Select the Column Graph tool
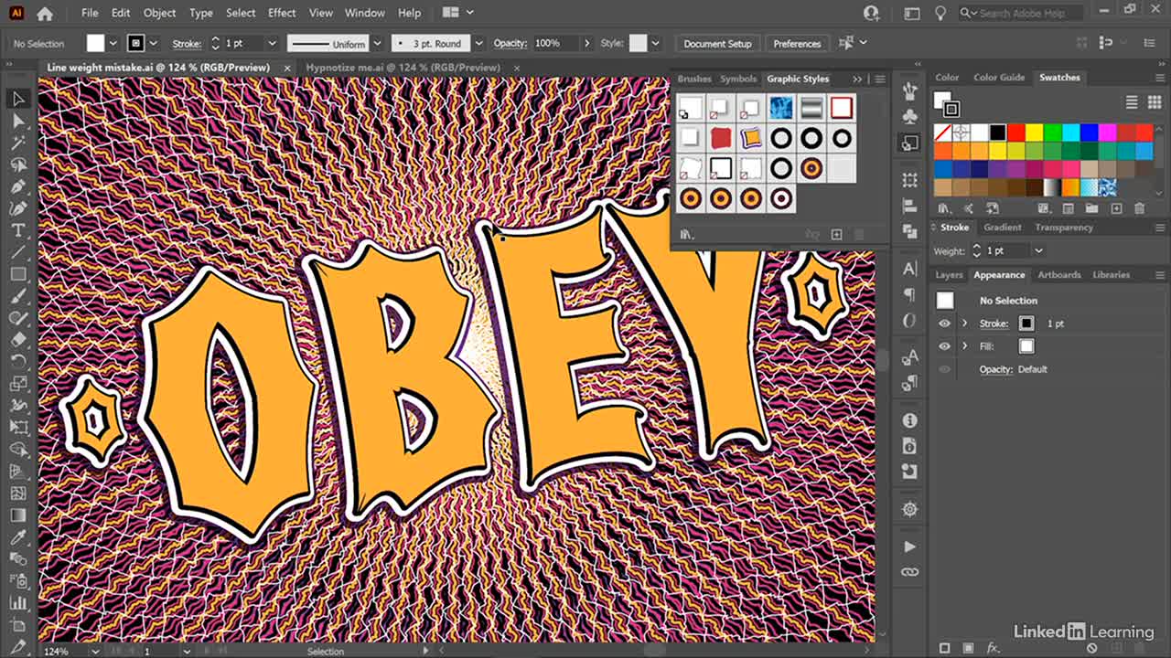 pyautogui.click(x=17, y=603)
